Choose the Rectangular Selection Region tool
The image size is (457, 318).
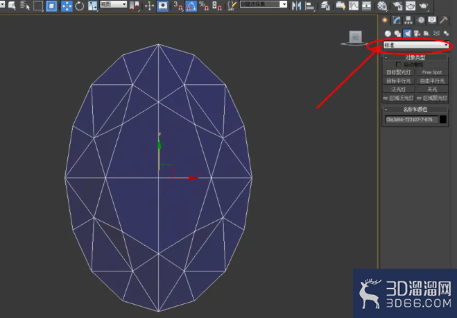(x=38, y=6)
